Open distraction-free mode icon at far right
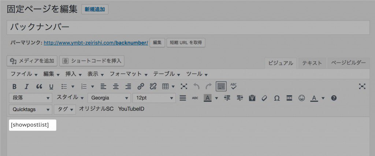The height and width of the screenshot is (156, 375). [x=362, y=86]
